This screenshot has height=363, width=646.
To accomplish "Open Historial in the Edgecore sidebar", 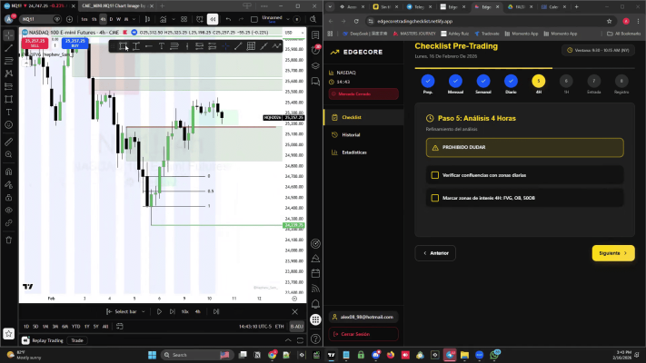I will click(x=351, y=134).
